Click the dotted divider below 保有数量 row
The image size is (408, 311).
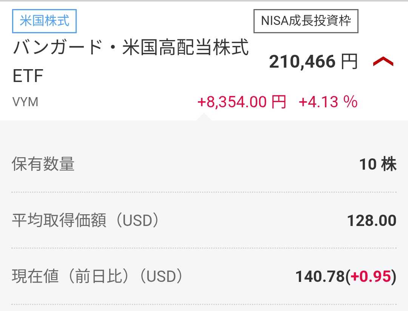tap(204, 192)
